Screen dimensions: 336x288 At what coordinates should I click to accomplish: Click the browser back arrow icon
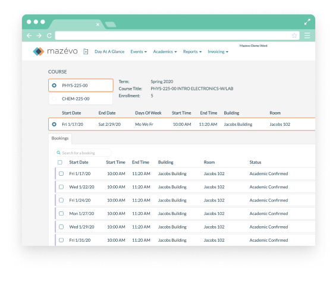click(x=29, y=36)
